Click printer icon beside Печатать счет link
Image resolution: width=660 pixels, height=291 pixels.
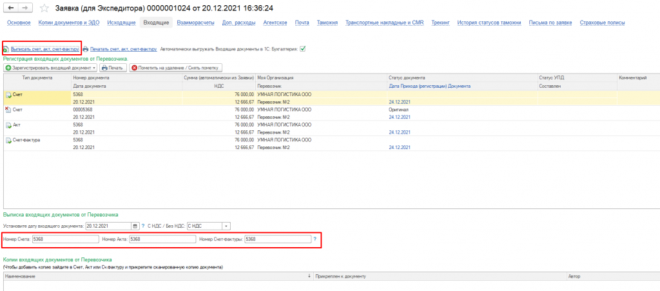[86, 49]
